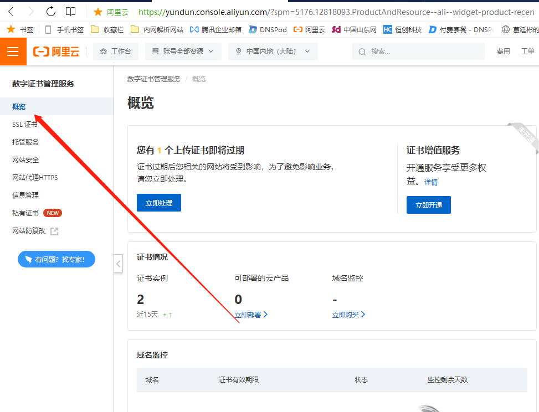This screenshot has width=539, height=412.
Task: Open the reading mode book icon
Action: click(70, 12)
